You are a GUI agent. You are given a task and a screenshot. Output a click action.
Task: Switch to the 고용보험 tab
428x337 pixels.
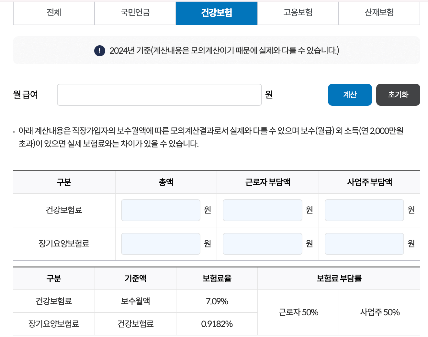(x=298, y=13)
